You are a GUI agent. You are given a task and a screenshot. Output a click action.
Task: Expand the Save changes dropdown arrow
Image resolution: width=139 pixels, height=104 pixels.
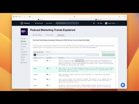coord(114,55)
